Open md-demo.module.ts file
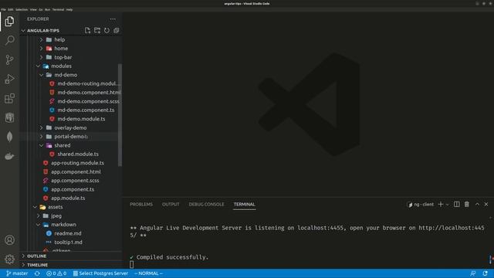 click(x=81, y=119)
